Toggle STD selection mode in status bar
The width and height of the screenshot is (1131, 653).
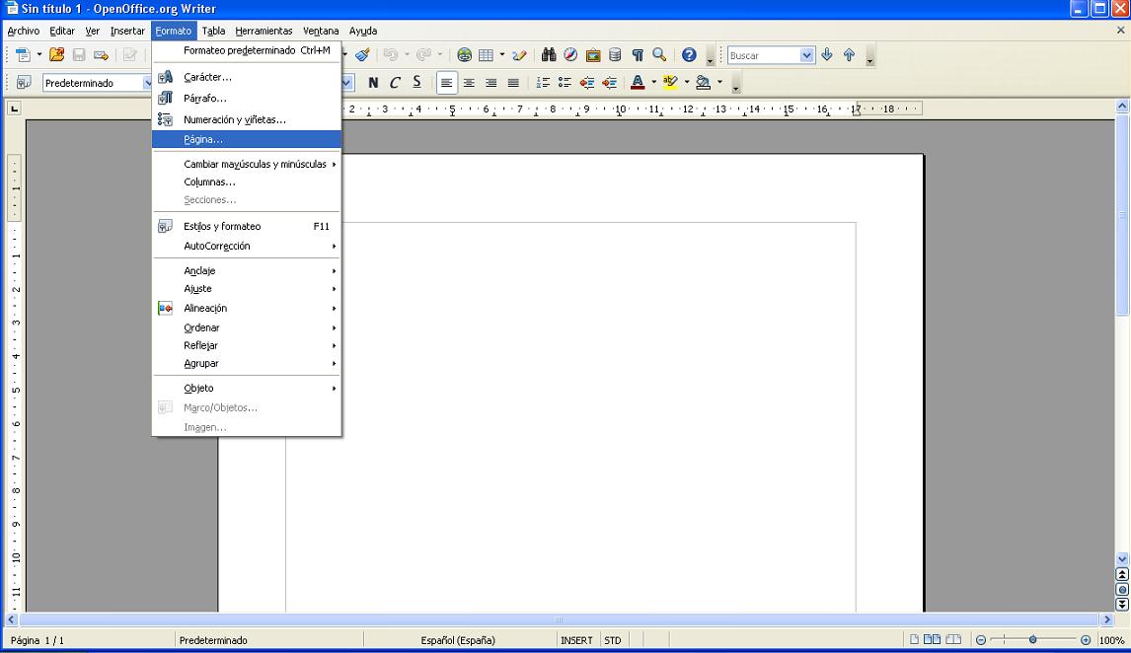point(613,640)
